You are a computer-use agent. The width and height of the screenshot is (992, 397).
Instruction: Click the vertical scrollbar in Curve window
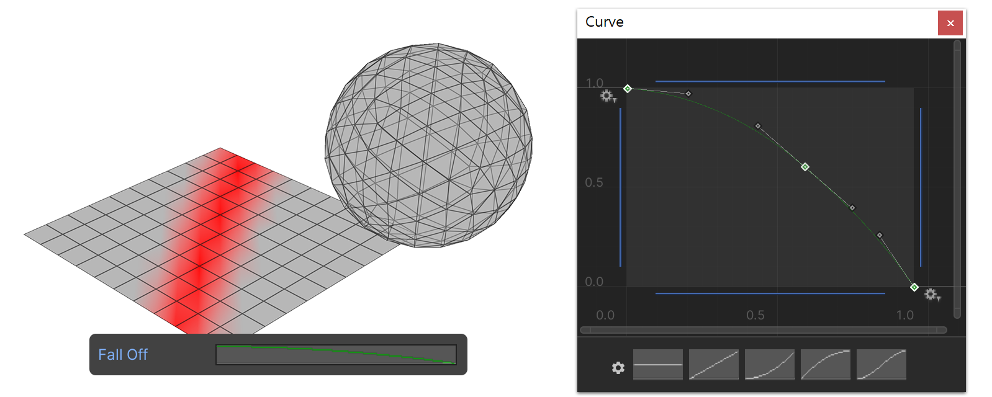(957, 179)
